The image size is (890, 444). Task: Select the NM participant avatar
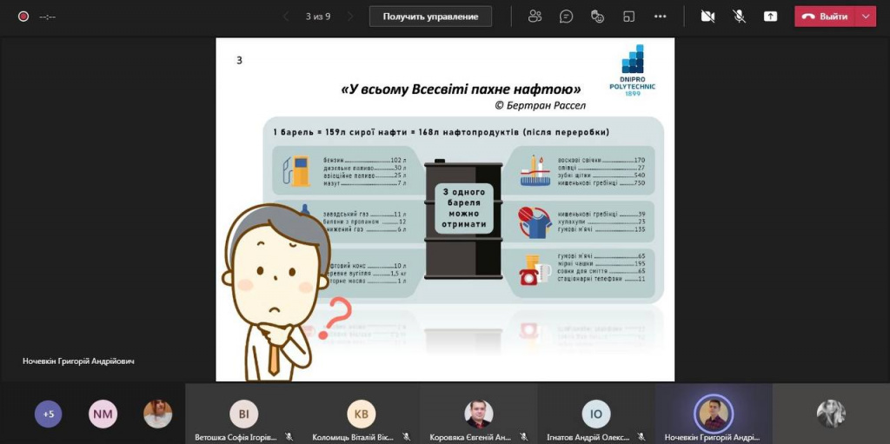point(103,414)
